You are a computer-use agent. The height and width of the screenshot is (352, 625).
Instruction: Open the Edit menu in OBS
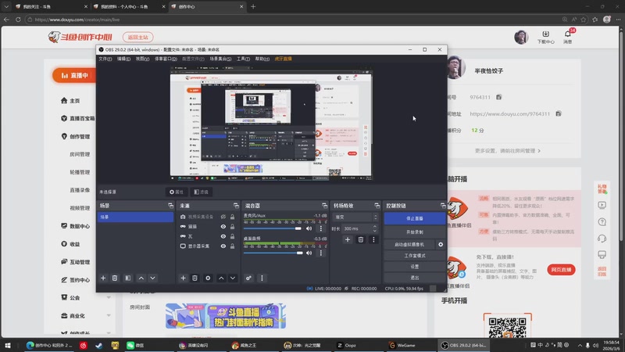(123, 59)
